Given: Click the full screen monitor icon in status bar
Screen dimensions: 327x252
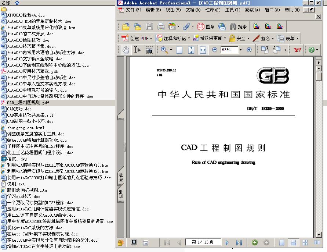Looking at the screenshot, I should [x=134, y=242].
